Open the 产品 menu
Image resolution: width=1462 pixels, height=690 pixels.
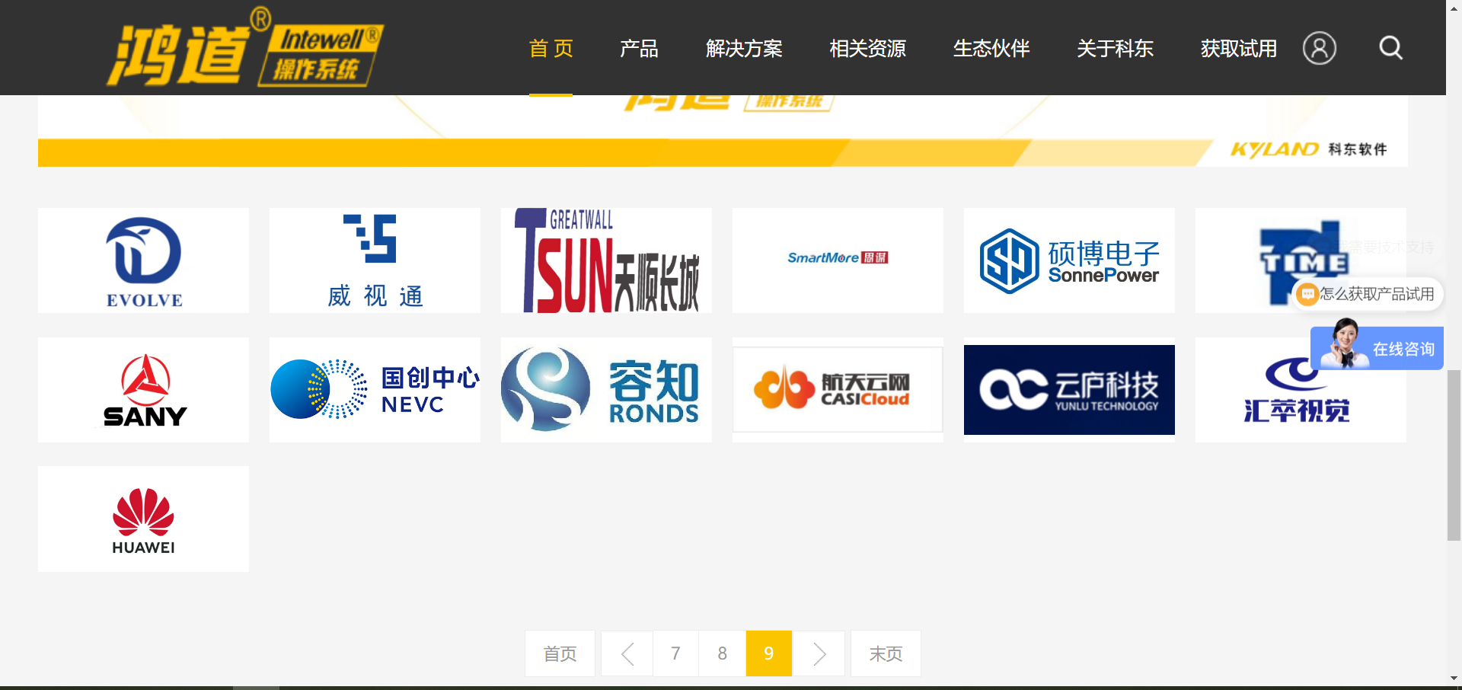tap(639, 49)
